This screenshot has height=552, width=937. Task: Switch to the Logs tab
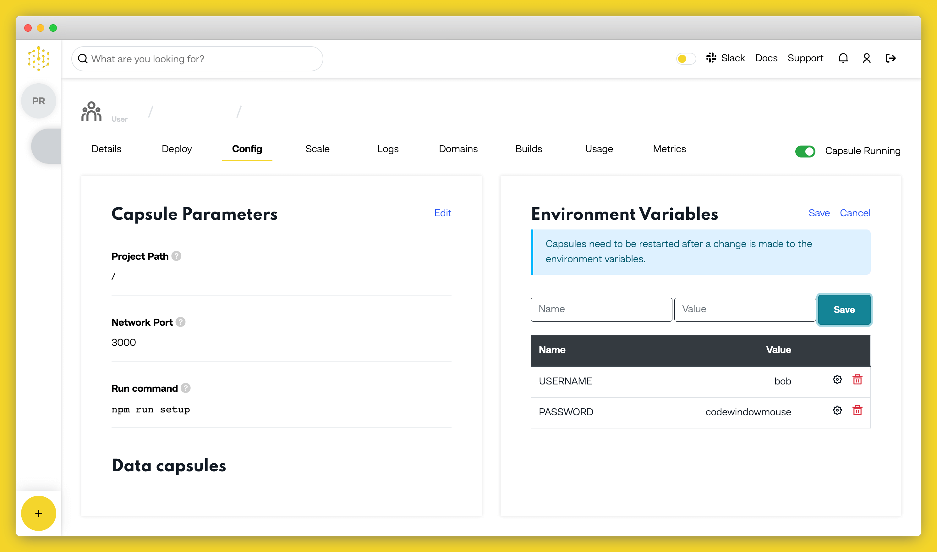[388, 149]
